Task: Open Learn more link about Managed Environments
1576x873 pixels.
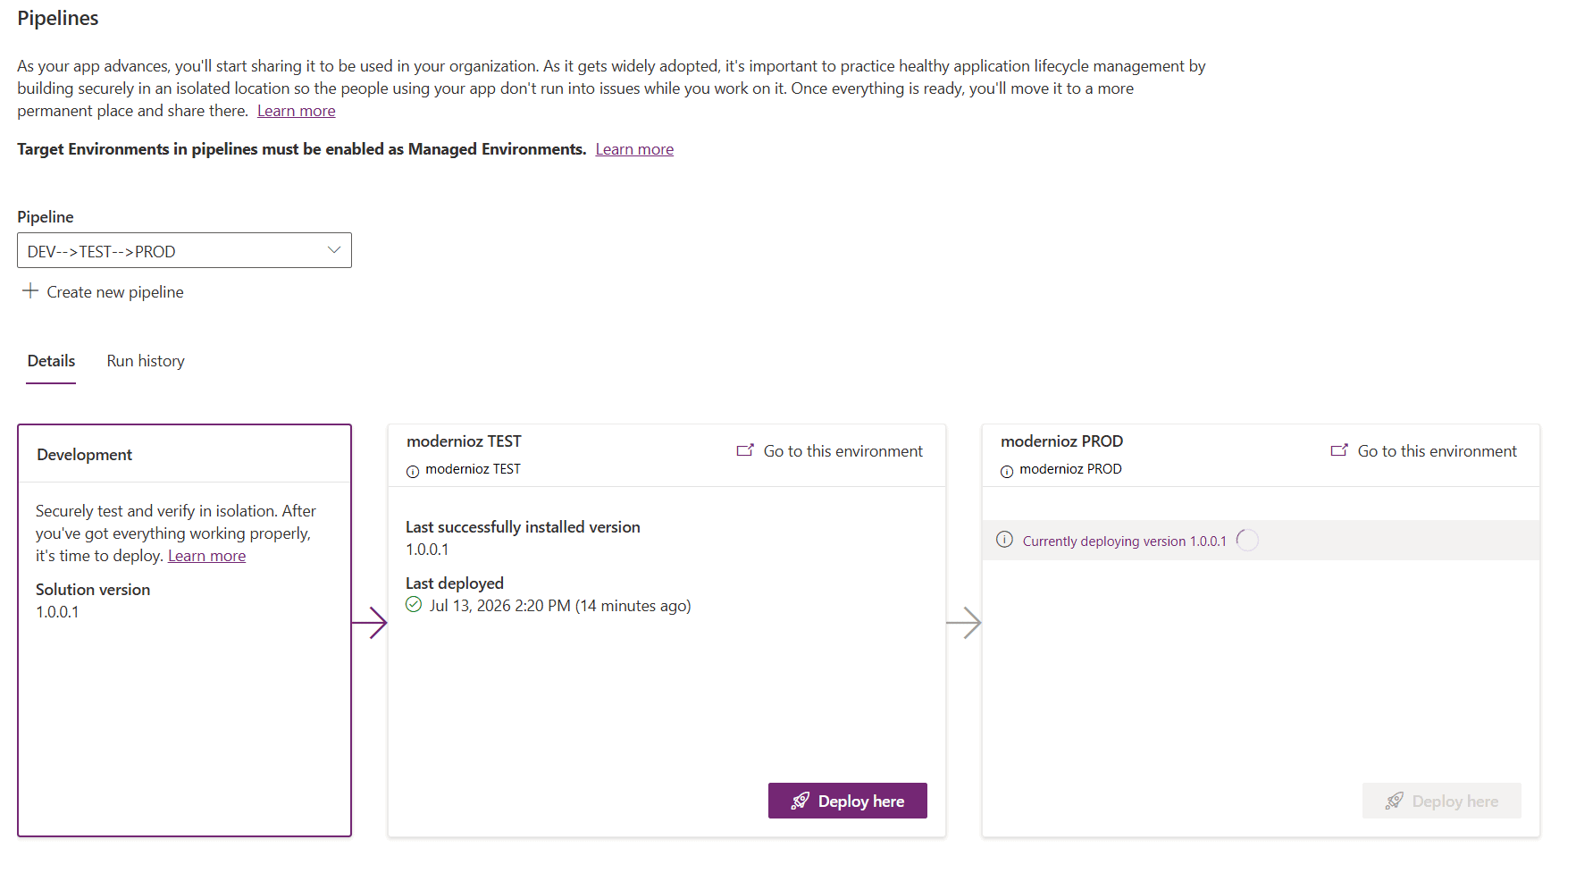Action: click(634, 149)
